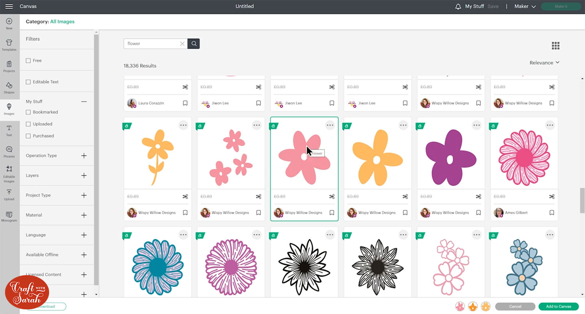585x314 pixels.
Task: Click the All Images category link
Action: tap(62, 22)
